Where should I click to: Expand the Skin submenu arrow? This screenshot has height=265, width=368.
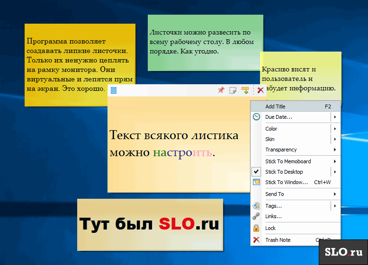(335, 139)
